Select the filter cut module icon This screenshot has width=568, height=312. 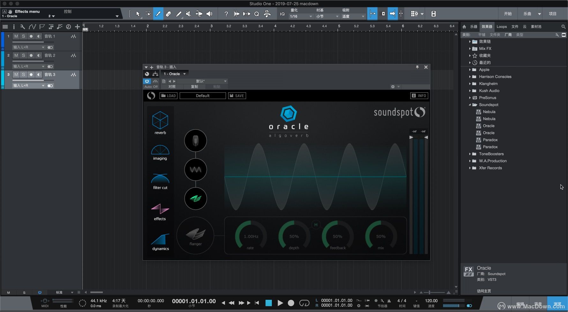[160, 179]
